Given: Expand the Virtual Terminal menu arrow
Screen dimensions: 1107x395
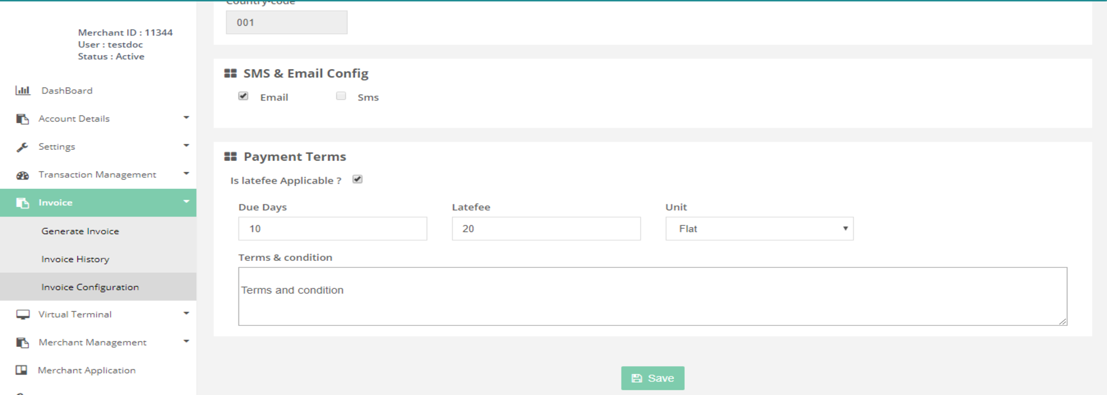Looking at the screenshot, I should [x=186, y=314].
